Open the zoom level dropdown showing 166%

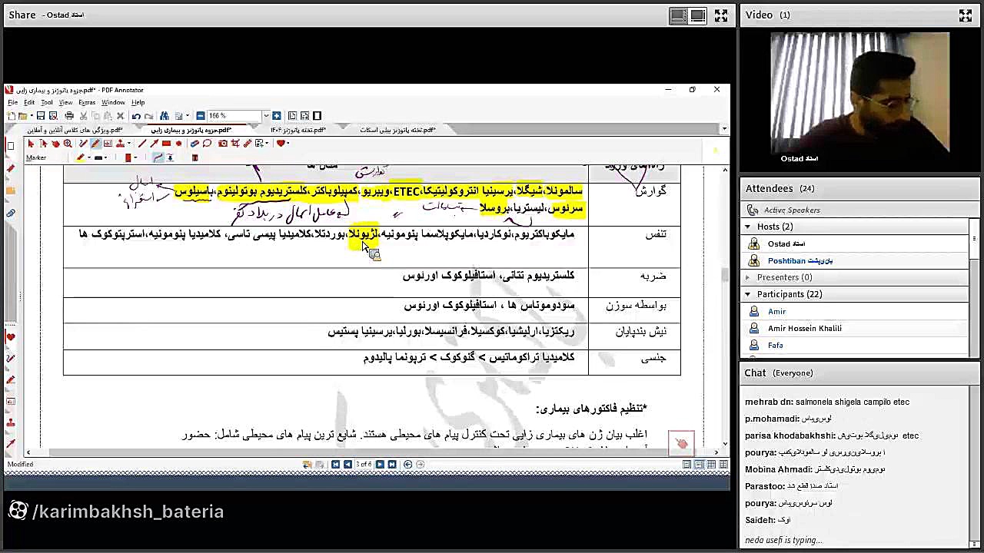pos(266,115)
